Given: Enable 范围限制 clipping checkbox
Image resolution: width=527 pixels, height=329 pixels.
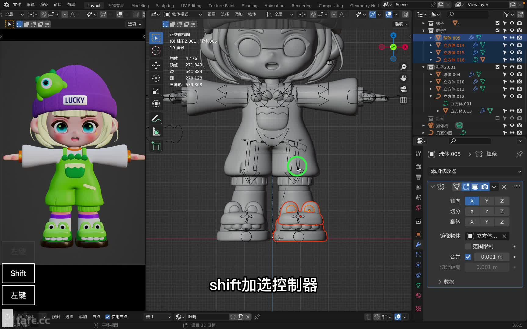Looking at the screenshot, I should pos(468,246).
